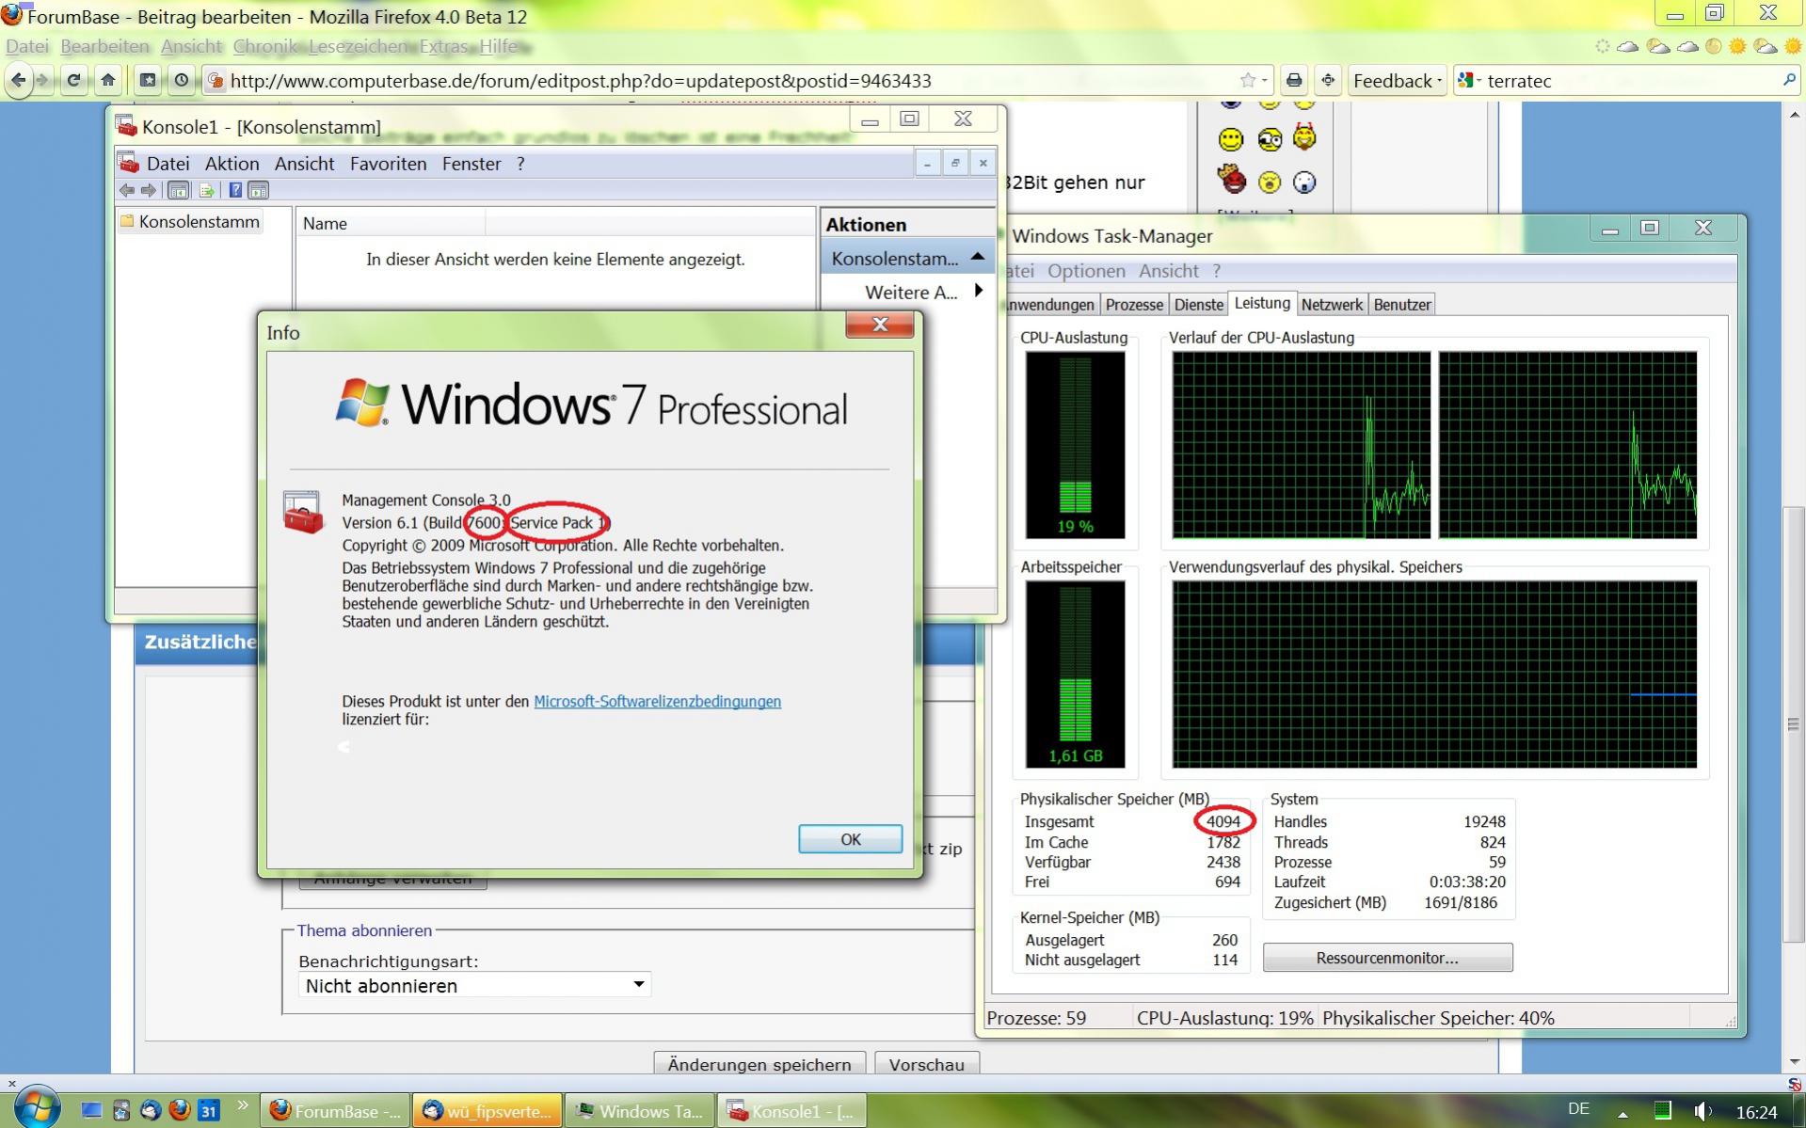The width and height of the screenshot is (1806, 1128).
Task: Open Benachrichtigungsart dropdown Nicht abonnieren
Action: click(x=474, y=985)
